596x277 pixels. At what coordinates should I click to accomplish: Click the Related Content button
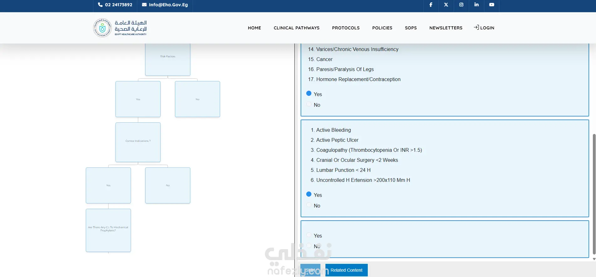(346, 270)
